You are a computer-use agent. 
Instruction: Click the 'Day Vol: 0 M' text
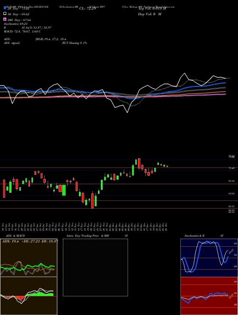pyautogui.click(x=149, y=14)
